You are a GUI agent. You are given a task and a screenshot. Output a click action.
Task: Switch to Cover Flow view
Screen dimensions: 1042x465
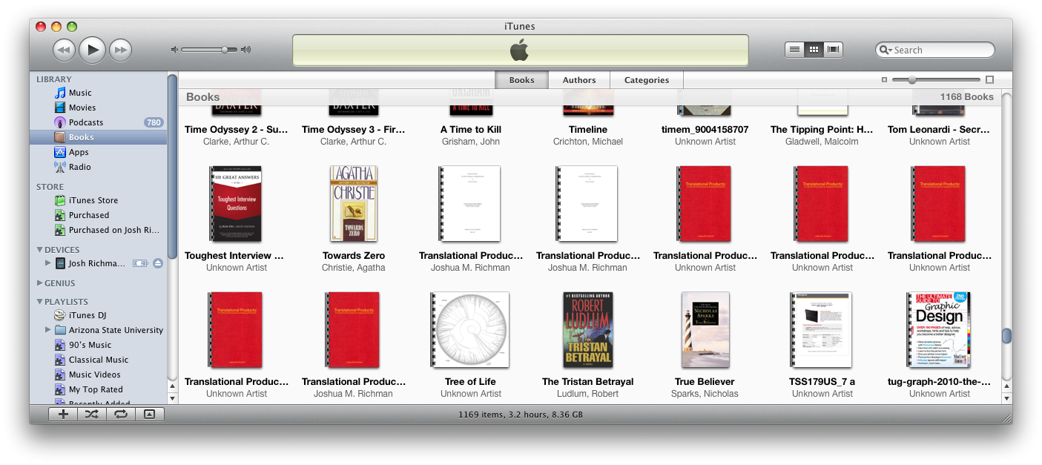tap(834, 50)
